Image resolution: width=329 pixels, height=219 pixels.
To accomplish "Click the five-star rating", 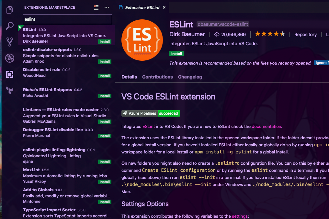I will point(270,34).
